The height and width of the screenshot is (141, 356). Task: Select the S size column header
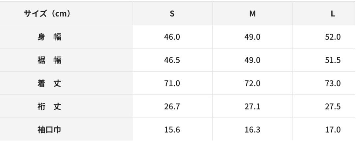coord(172,14)
